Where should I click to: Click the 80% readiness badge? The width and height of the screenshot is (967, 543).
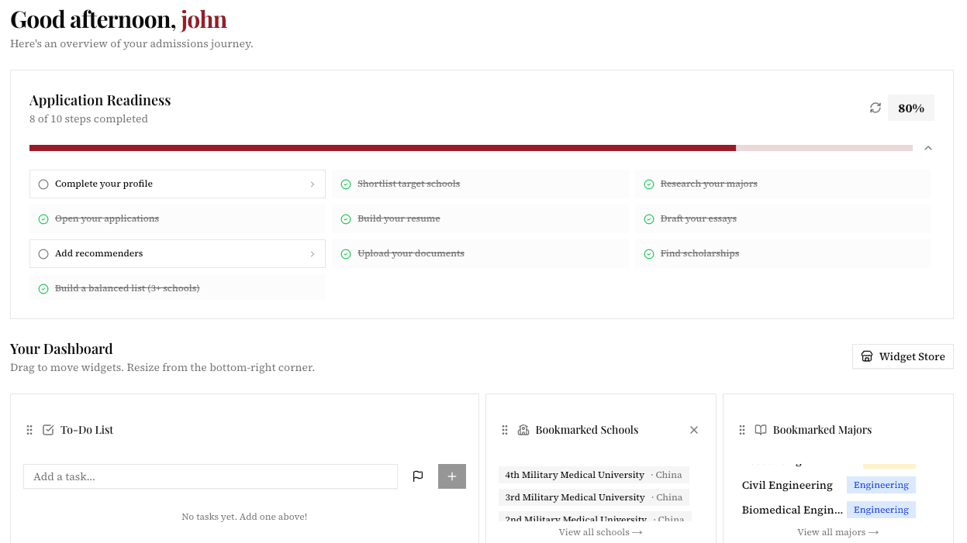pos(911,108)
